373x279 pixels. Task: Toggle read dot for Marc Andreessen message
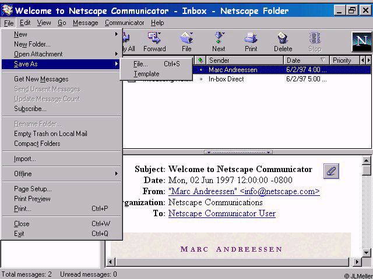click(201, 70)
